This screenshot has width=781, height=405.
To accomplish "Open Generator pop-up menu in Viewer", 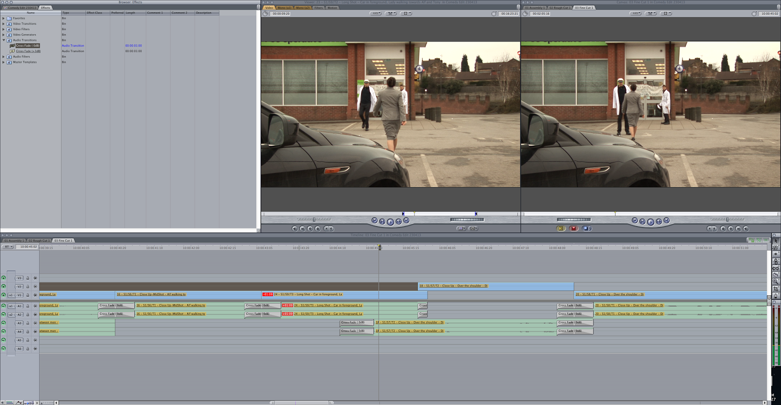I will click(x=473, y=228).
